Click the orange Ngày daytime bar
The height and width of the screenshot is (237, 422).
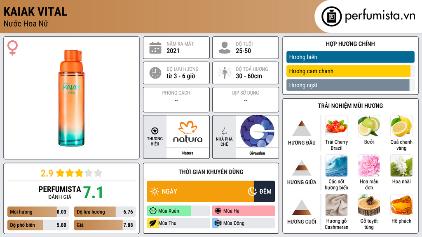click(x=200, y=191)
